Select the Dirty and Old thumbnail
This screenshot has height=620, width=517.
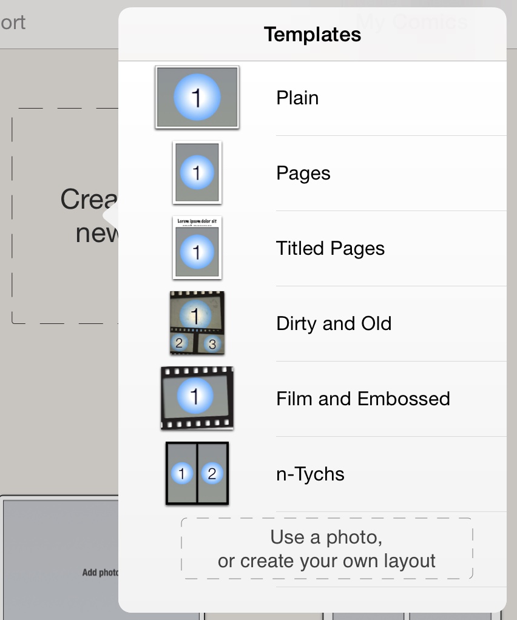197,323
